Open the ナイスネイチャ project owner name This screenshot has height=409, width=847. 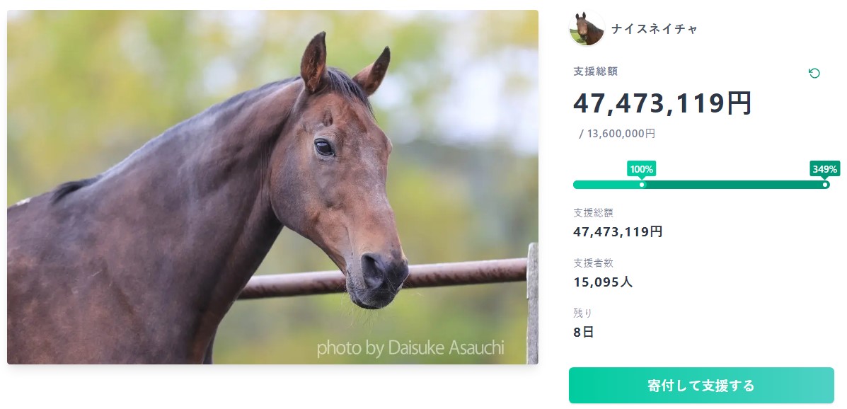pos(654,29)
